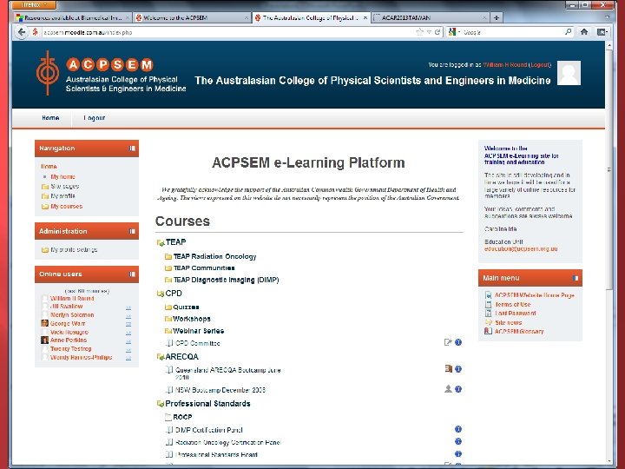This screenshot has height=469, width=625.
Task: Click info icon for Radiation Oncology Certification Panel
Action: point(458,441)
